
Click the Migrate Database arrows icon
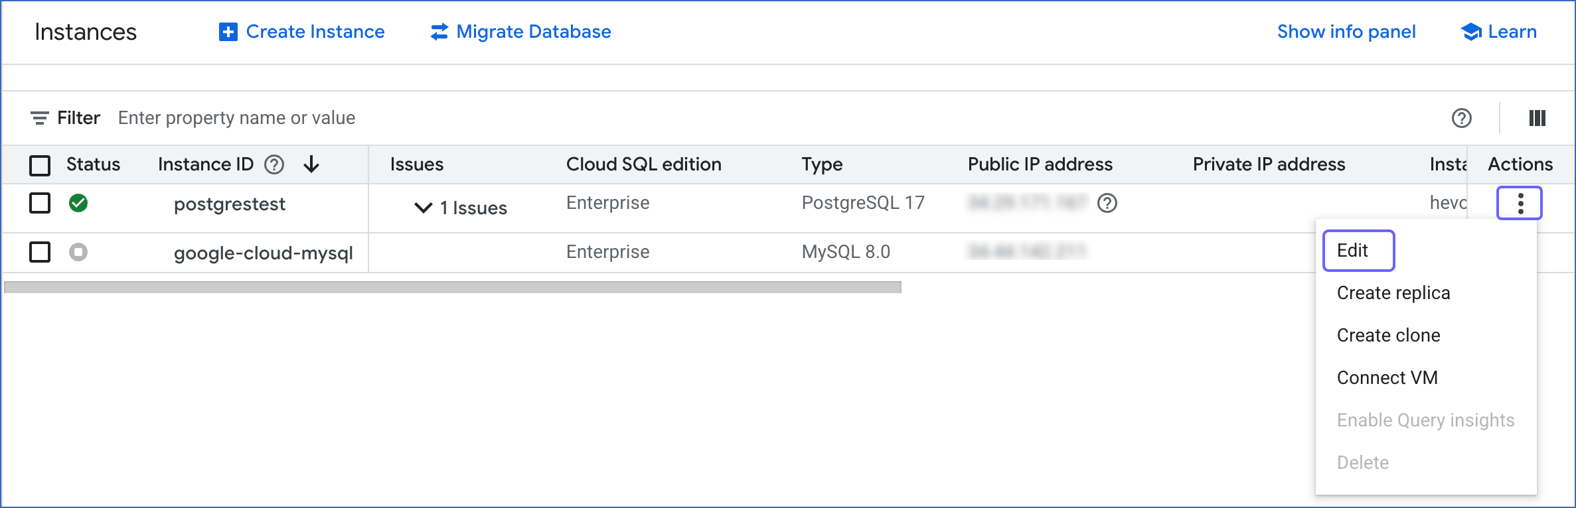(x=439, y=32)
